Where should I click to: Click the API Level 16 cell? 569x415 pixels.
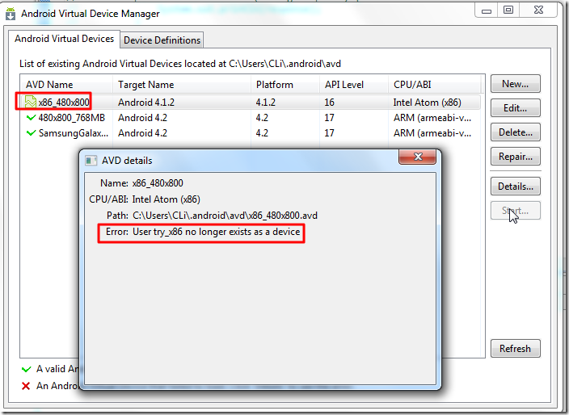329,103
